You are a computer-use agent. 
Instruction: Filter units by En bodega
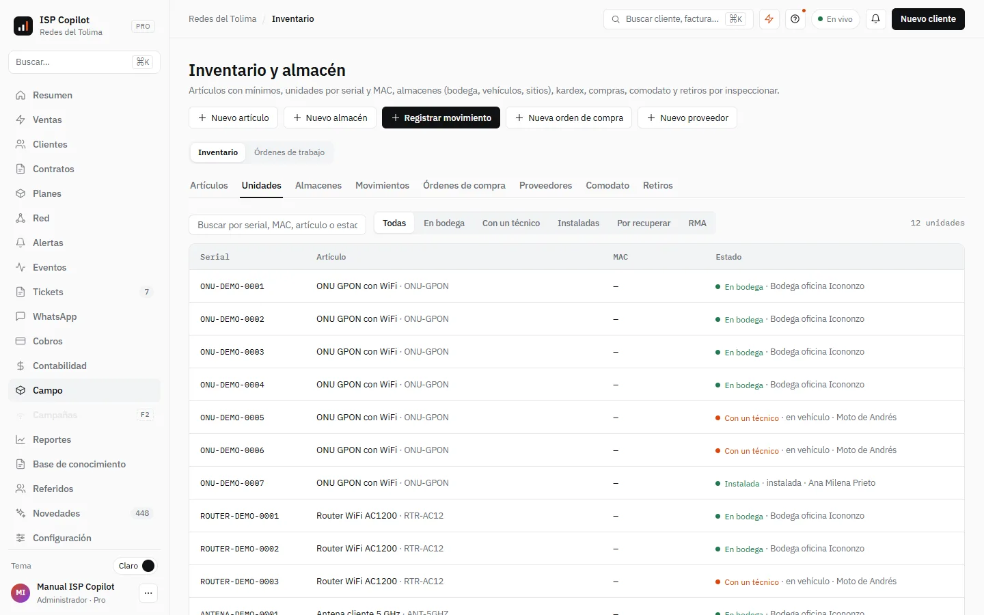(444, 223)
